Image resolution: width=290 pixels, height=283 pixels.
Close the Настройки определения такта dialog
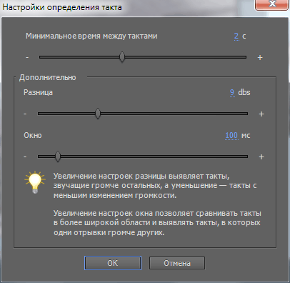pos(272,4)
